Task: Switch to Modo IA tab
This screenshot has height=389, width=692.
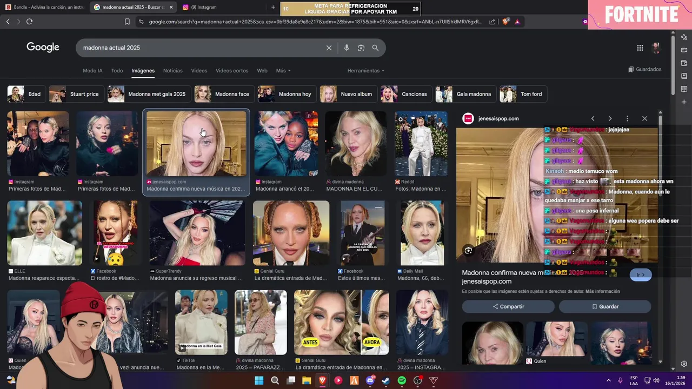Action: click(x=92, y=71)
